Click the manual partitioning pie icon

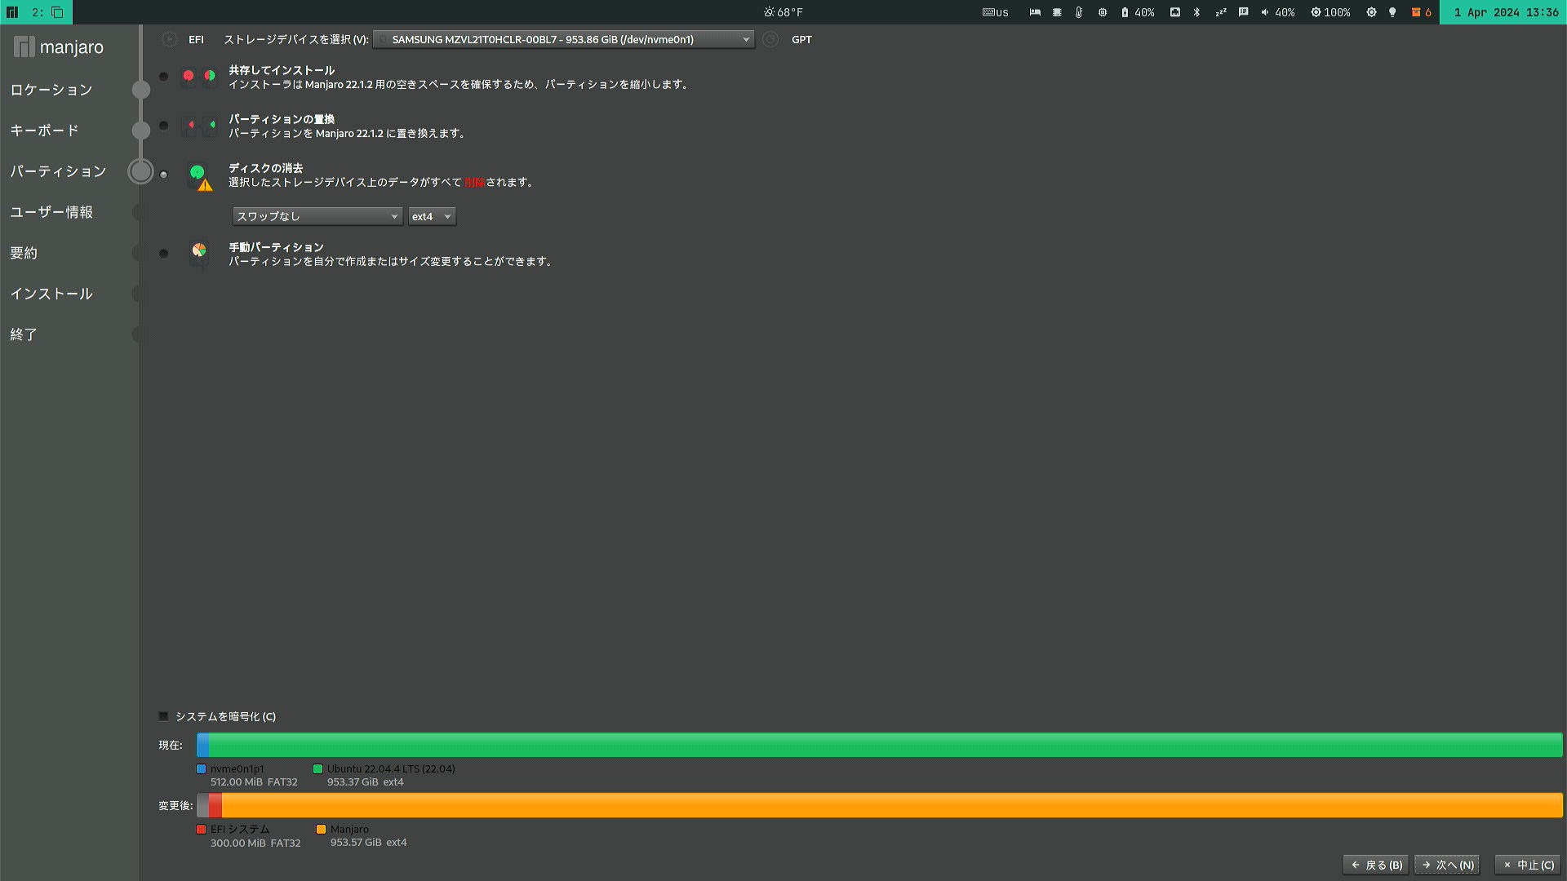(199, 252)
